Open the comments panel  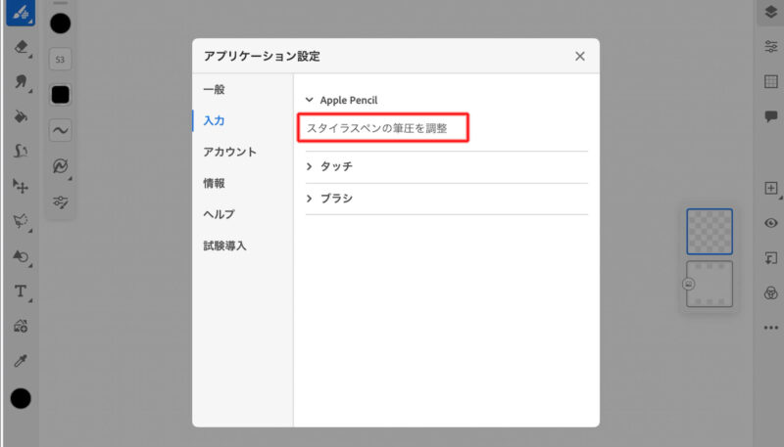click(x=771, y=116)
